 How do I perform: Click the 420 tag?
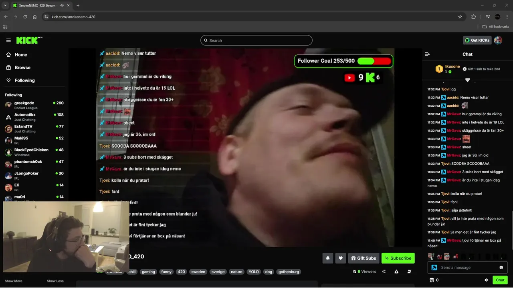(x=182, y=272)
